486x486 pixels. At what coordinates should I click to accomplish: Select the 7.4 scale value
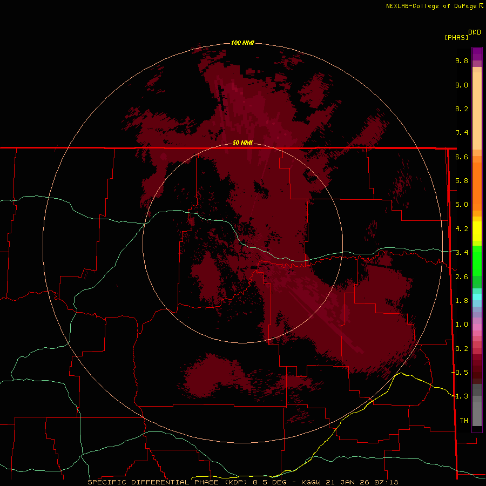pyautogui.click(x=462, y=133)
